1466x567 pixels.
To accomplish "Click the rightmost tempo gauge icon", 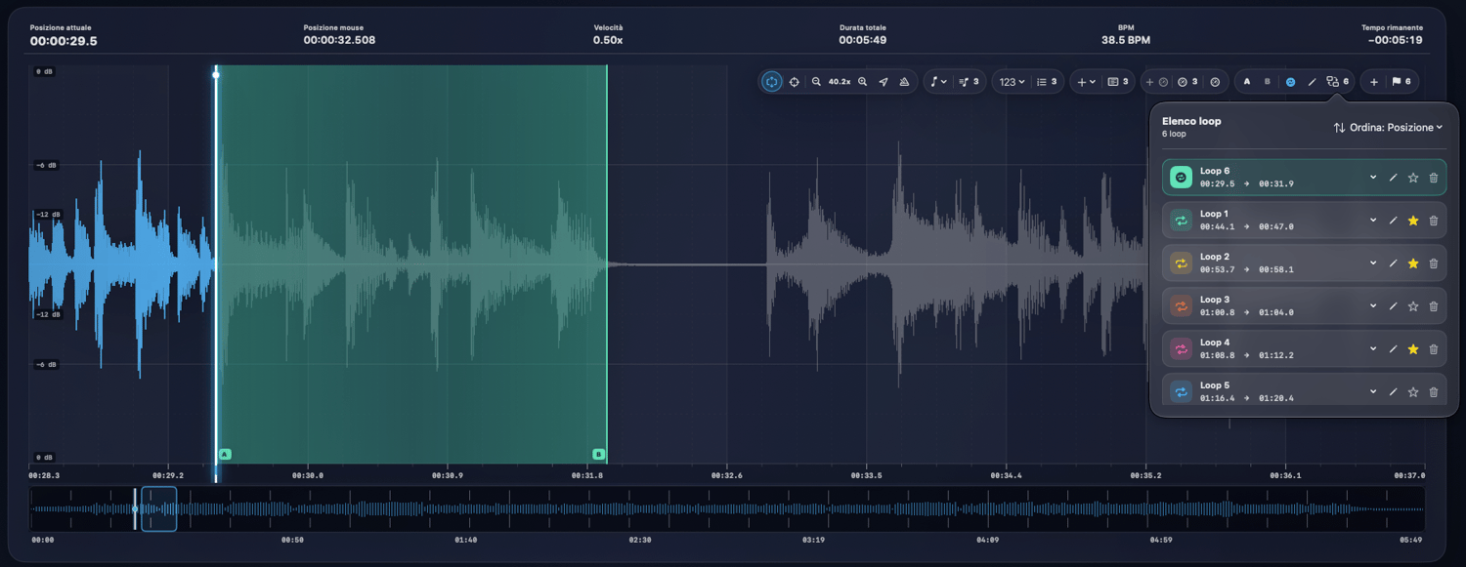I will pyautogui.click(x=1214, y=82).
